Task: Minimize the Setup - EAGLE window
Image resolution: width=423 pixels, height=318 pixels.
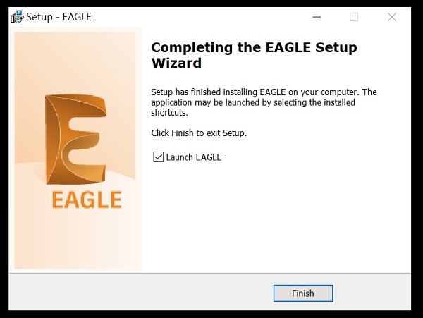Action: click(314, 17)
